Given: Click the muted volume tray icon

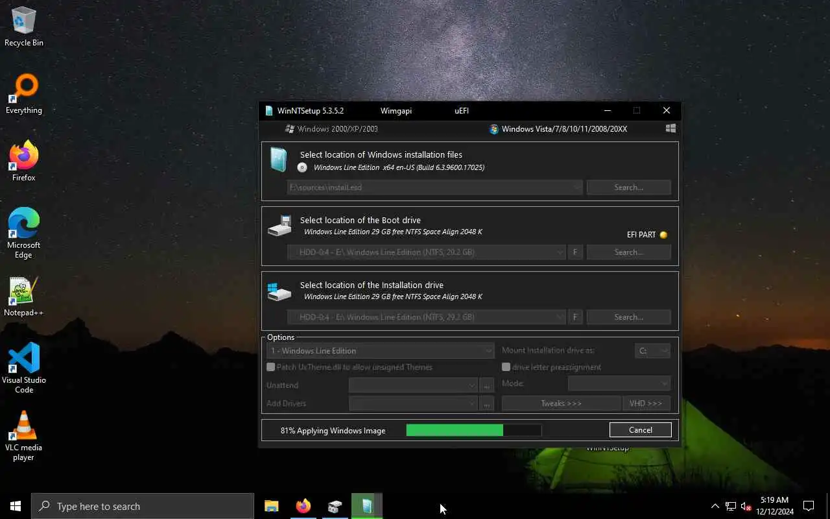Looking at the screenshot, I should (x=746, y=506).
